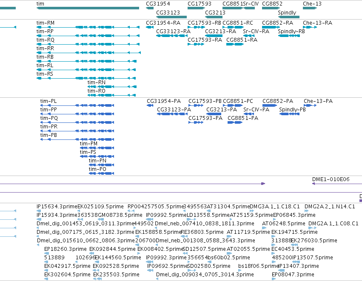Select the CG3213 gene feature

pos(214,17)
